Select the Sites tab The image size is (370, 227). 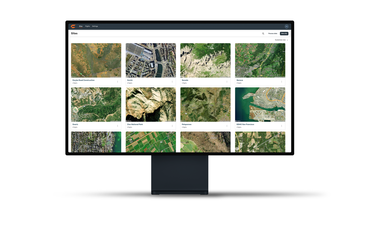[81, 26]
